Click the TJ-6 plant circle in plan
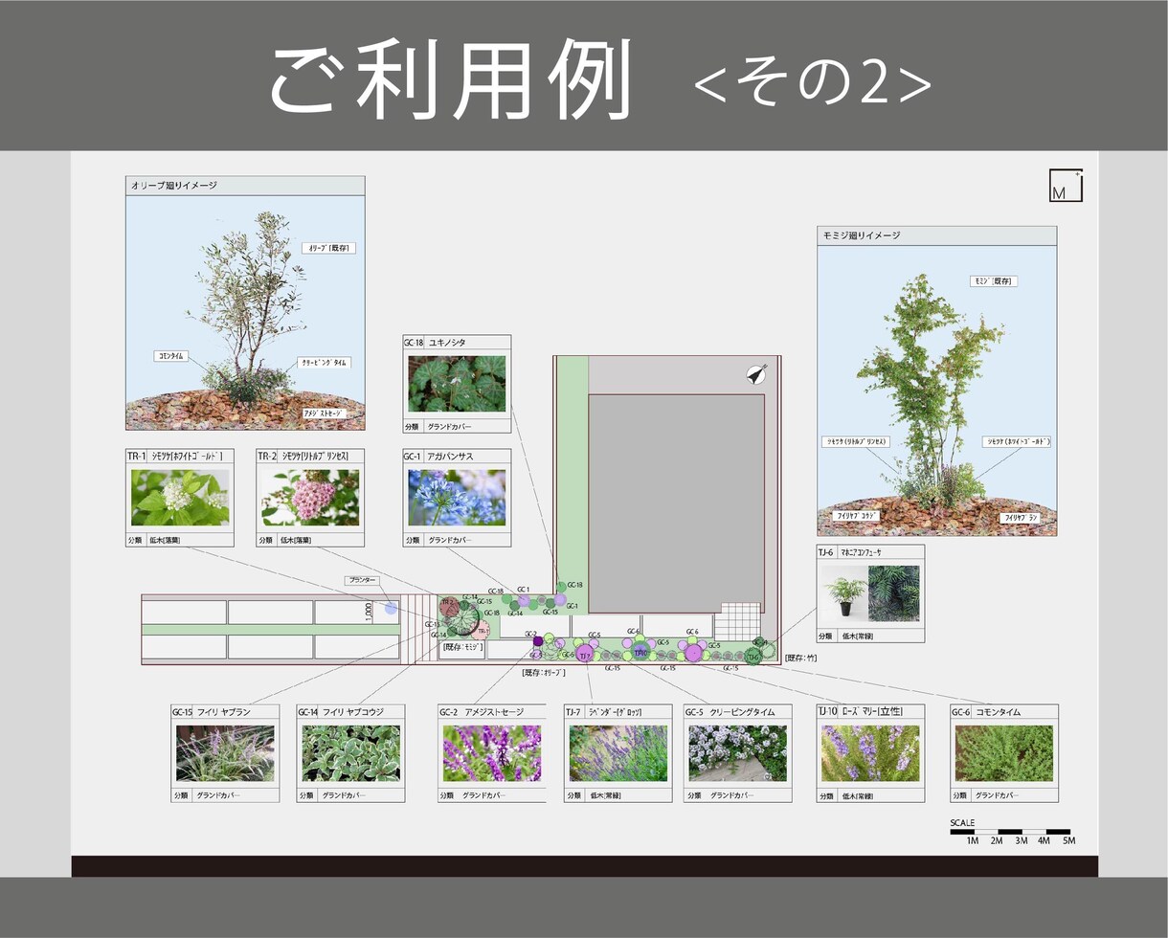The image size is (1168, 938). coord(752,656)
